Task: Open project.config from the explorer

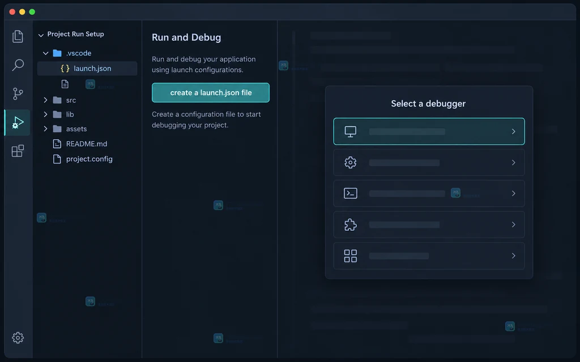Action: tap(89, 159)
